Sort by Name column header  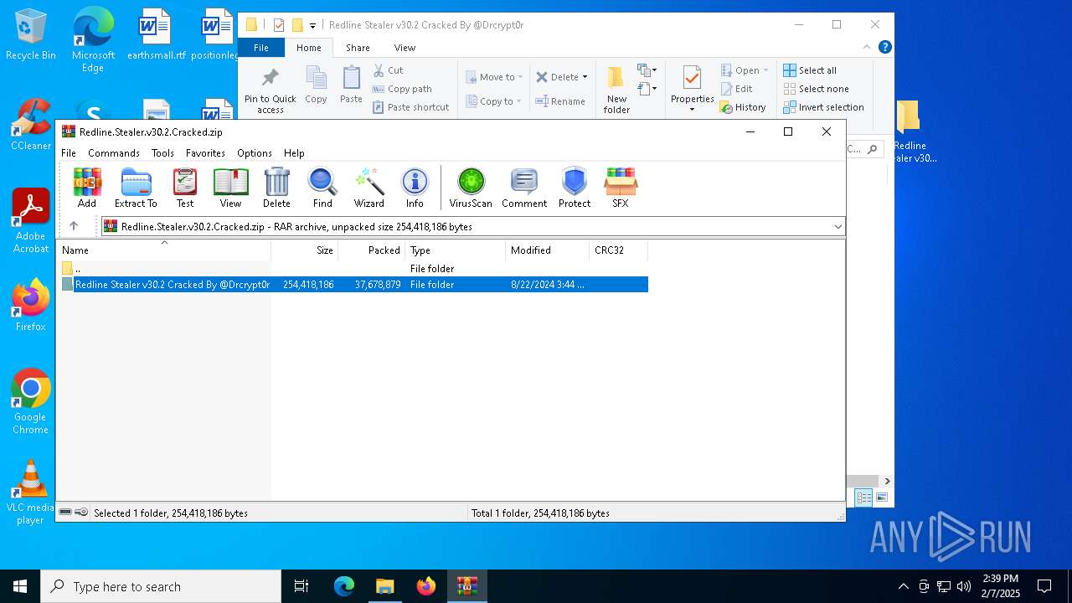pyautogui.click(x=163, y=250)
